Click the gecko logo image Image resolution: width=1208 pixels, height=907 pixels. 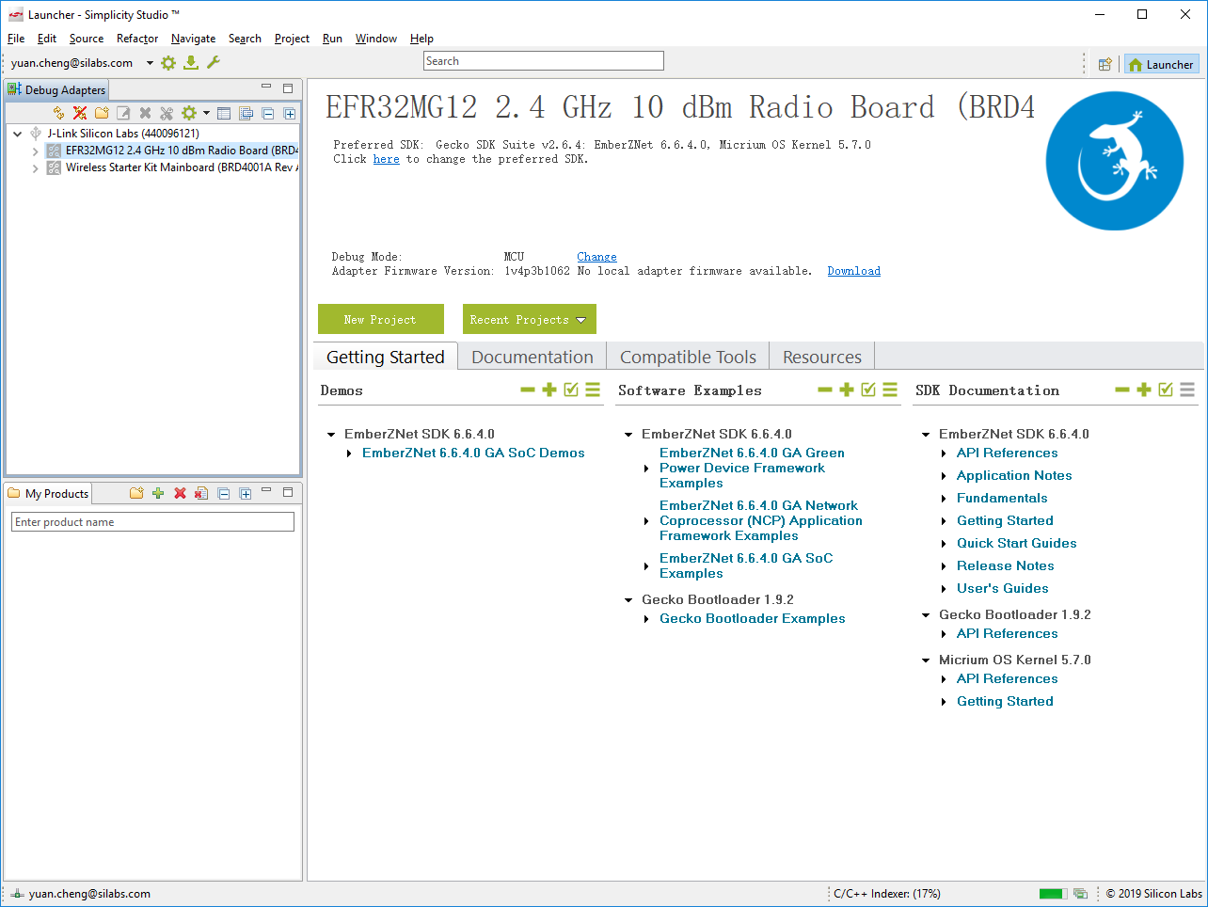coord(1115,161)
